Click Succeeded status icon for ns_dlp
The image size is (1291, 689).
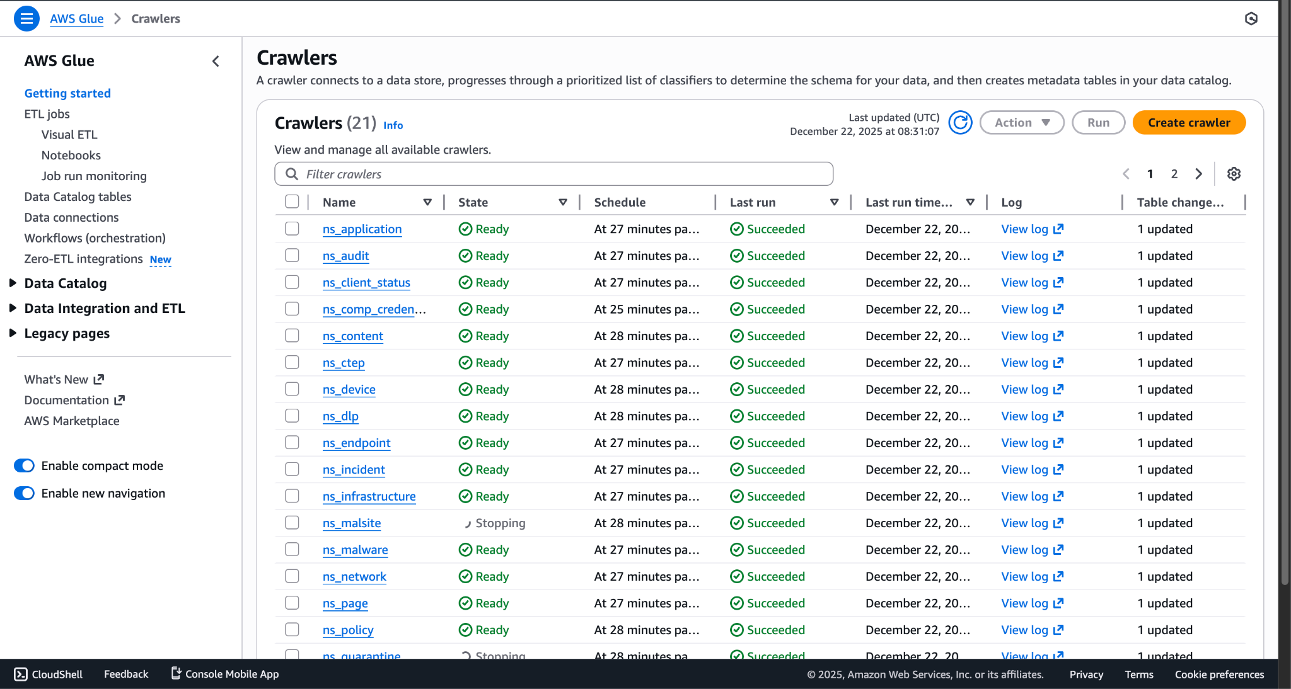tap(737, 416)
